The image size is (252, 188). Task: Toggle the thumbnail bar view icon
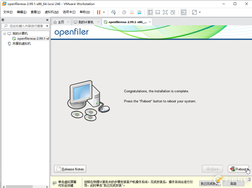coord(158,12)
